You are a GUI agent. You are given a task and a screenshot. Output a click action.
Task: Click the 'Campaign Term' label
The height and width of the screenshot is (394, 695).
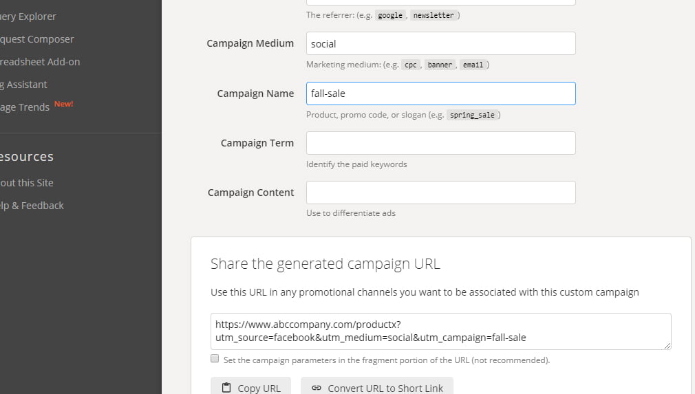click(x=257, y=143)
